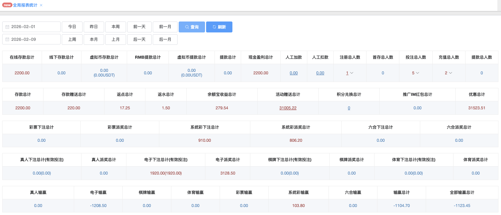Screen dimensions: 501x215
Task: Open the 人工扣款 0.00 link
Action: click(x=320, y=73)
